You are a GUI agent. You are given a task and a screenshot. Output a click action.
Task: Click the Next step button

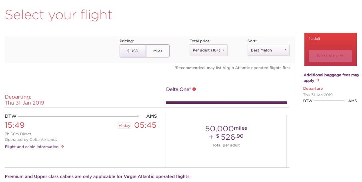330,56
